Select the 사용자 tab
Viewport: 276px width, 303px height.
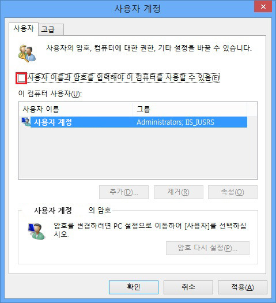coord(24,29)
